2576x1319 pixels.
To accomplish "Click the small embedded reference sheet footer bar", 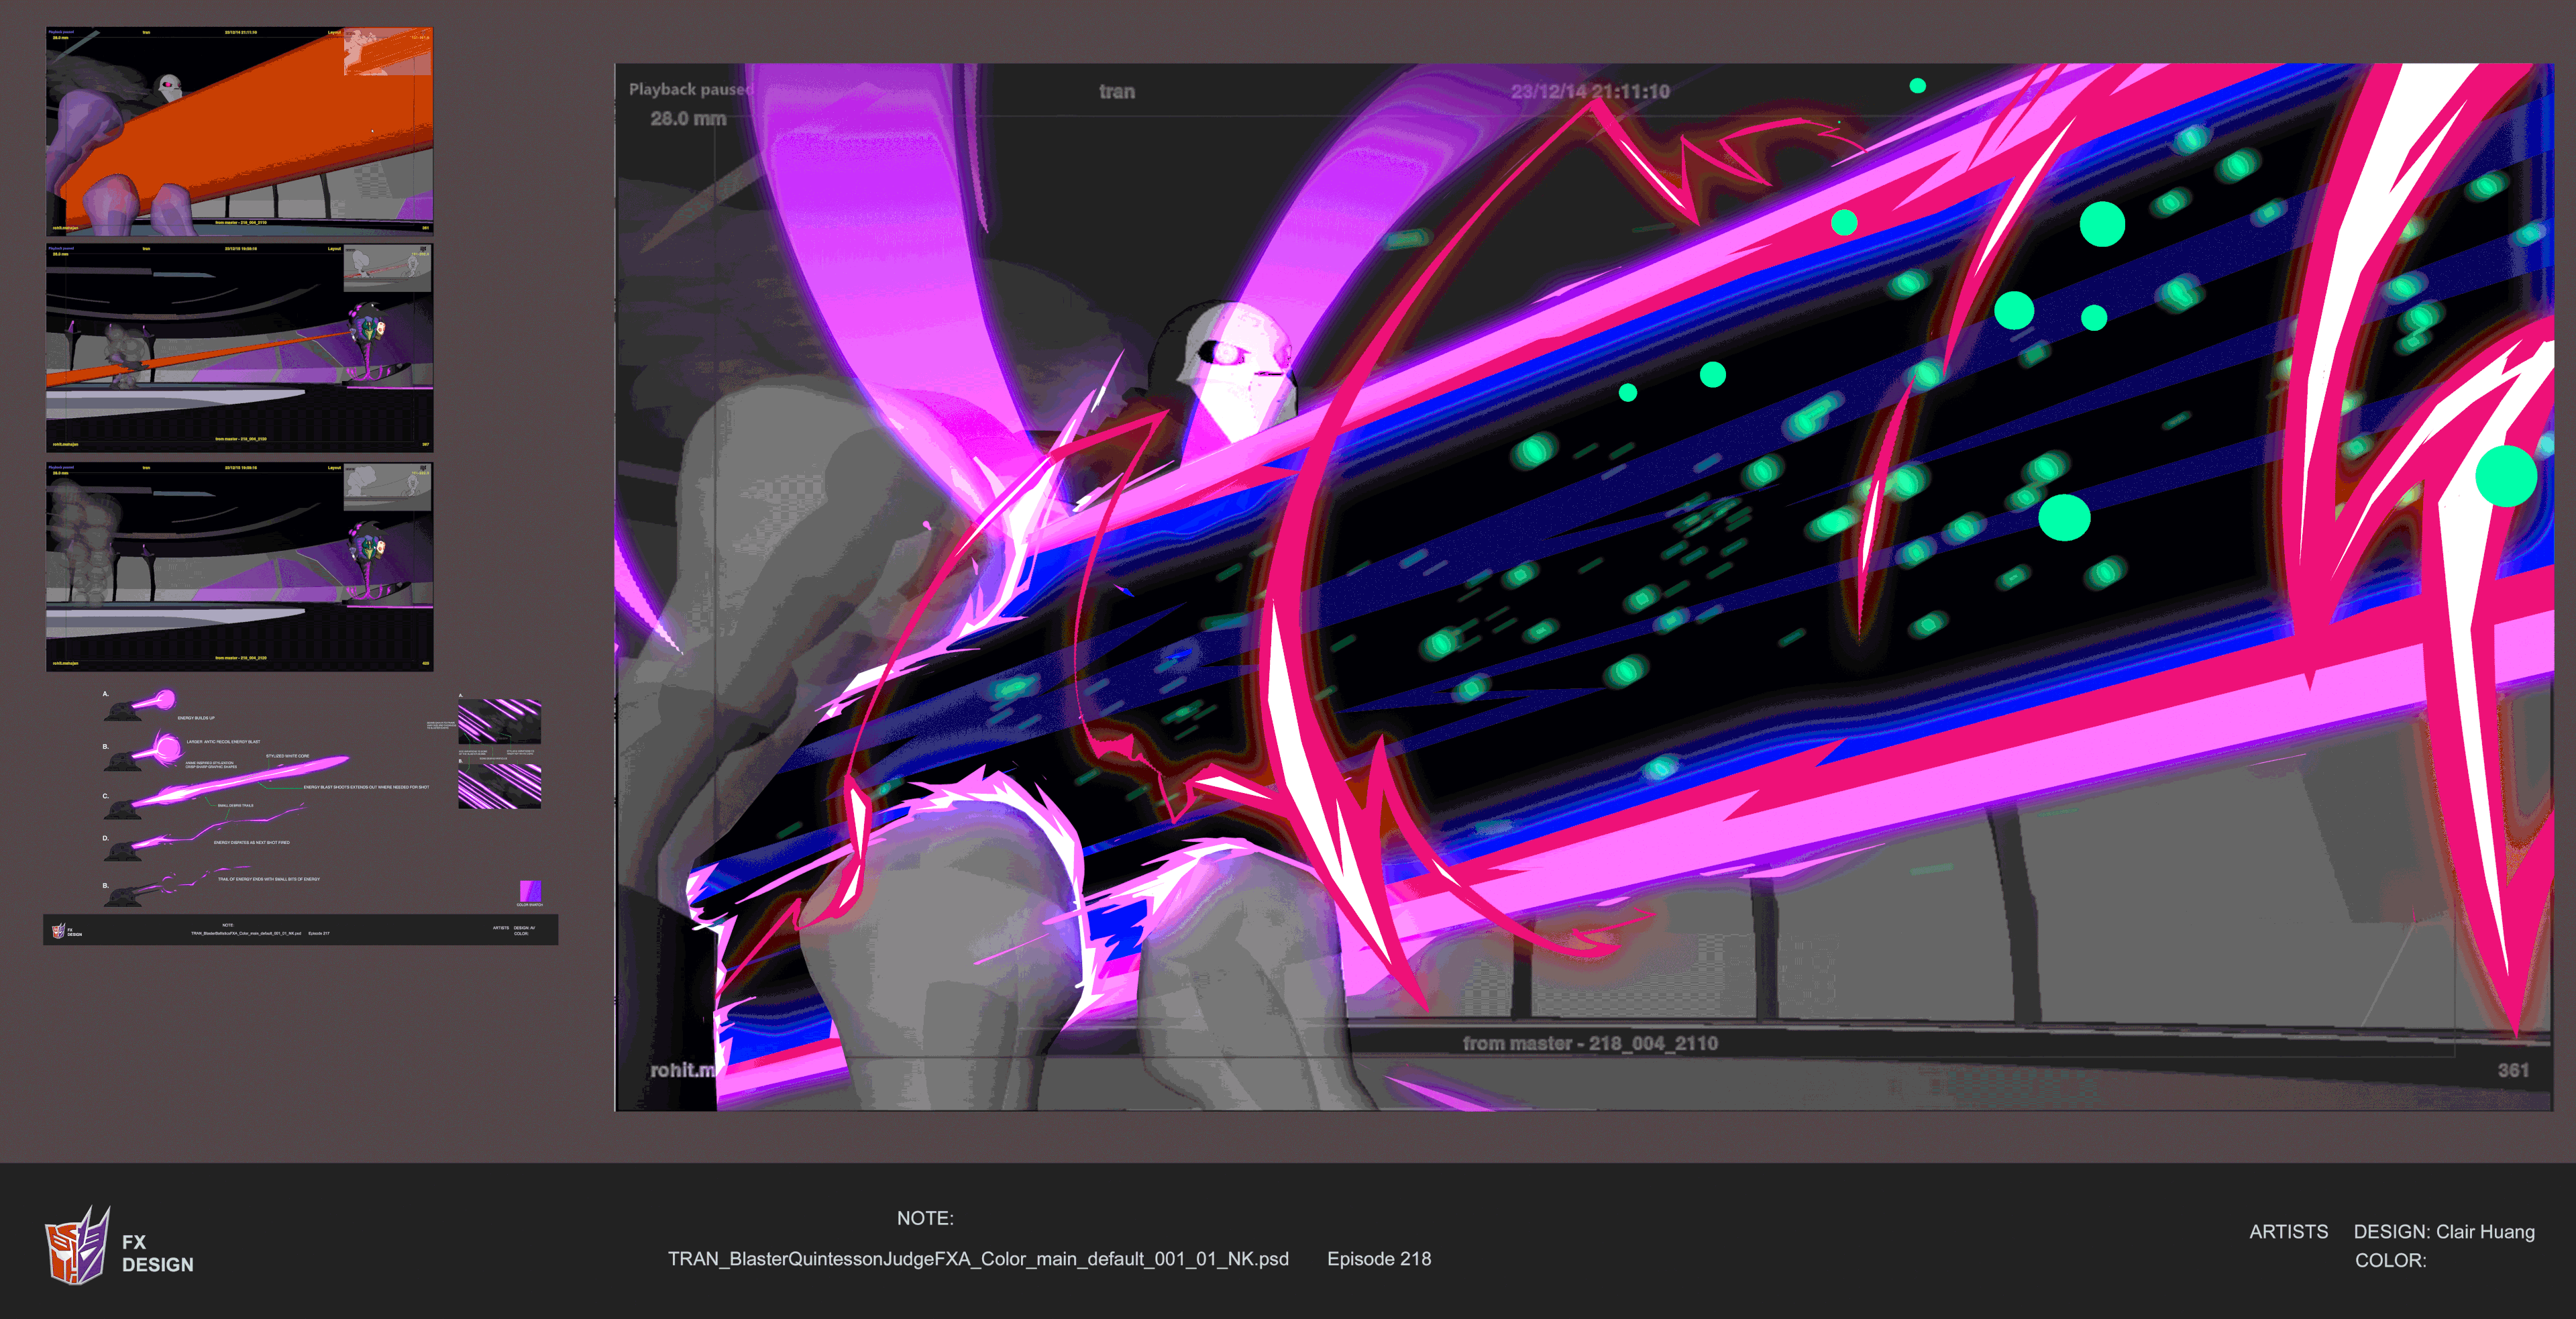I will pyautogui.click(x=301, y=930).
